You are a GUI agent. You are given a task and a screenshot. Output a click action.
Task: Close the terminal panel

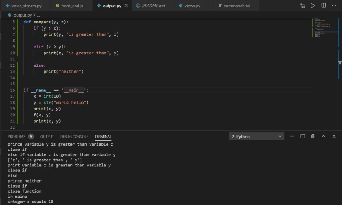[x=334, y=136]
